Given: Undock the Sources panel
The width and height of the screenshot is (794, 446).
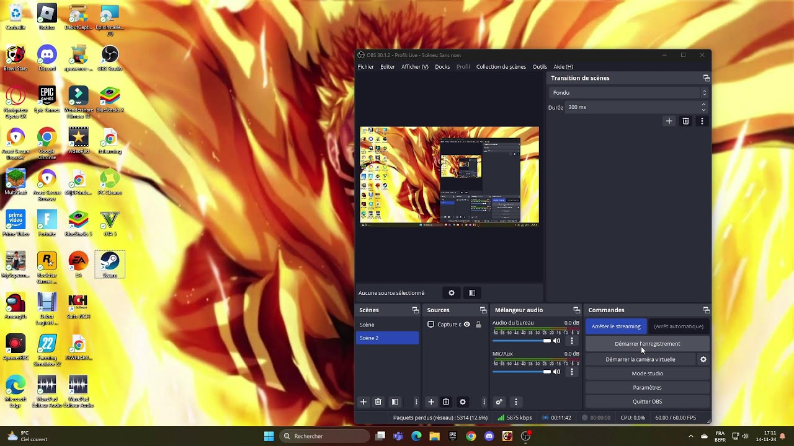Looking at the screenshot, I should click(483, 310).
